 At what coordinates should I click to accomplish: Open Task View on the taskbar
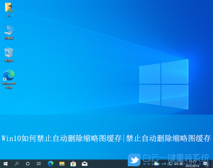pos(39,164)
